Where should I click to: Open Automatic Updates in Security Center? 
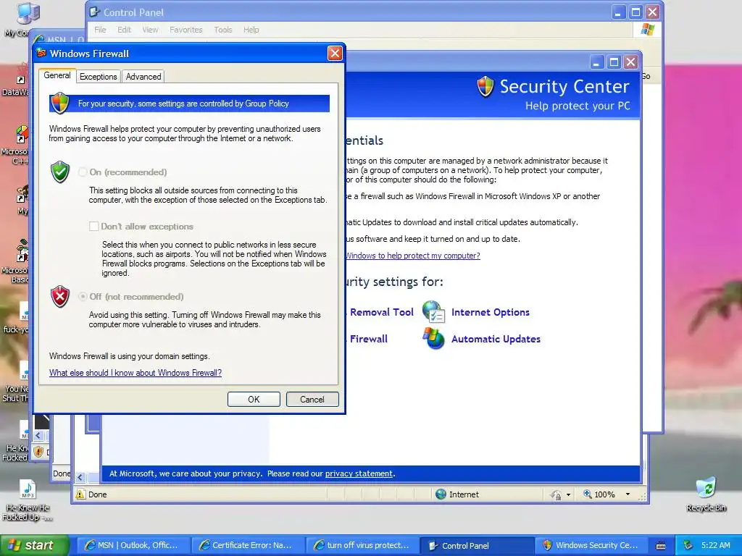[x=496, y=339]
